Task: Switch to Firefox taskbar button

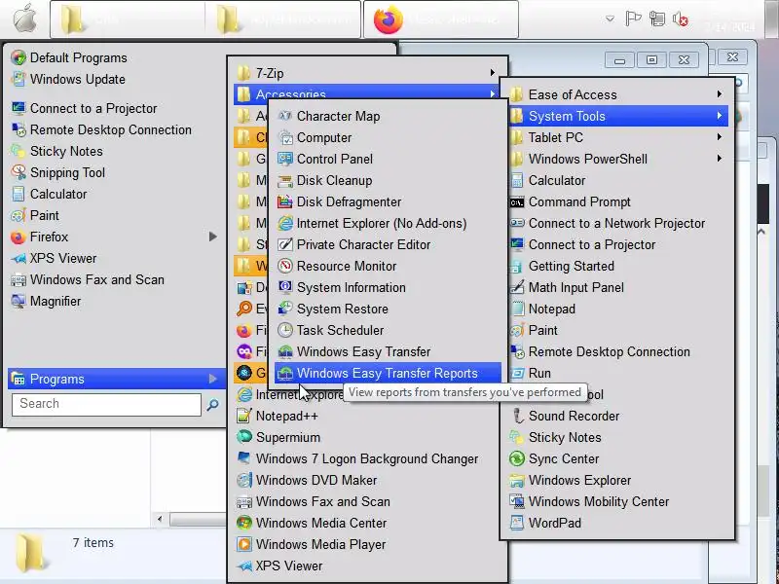Action: pos(441,19)
